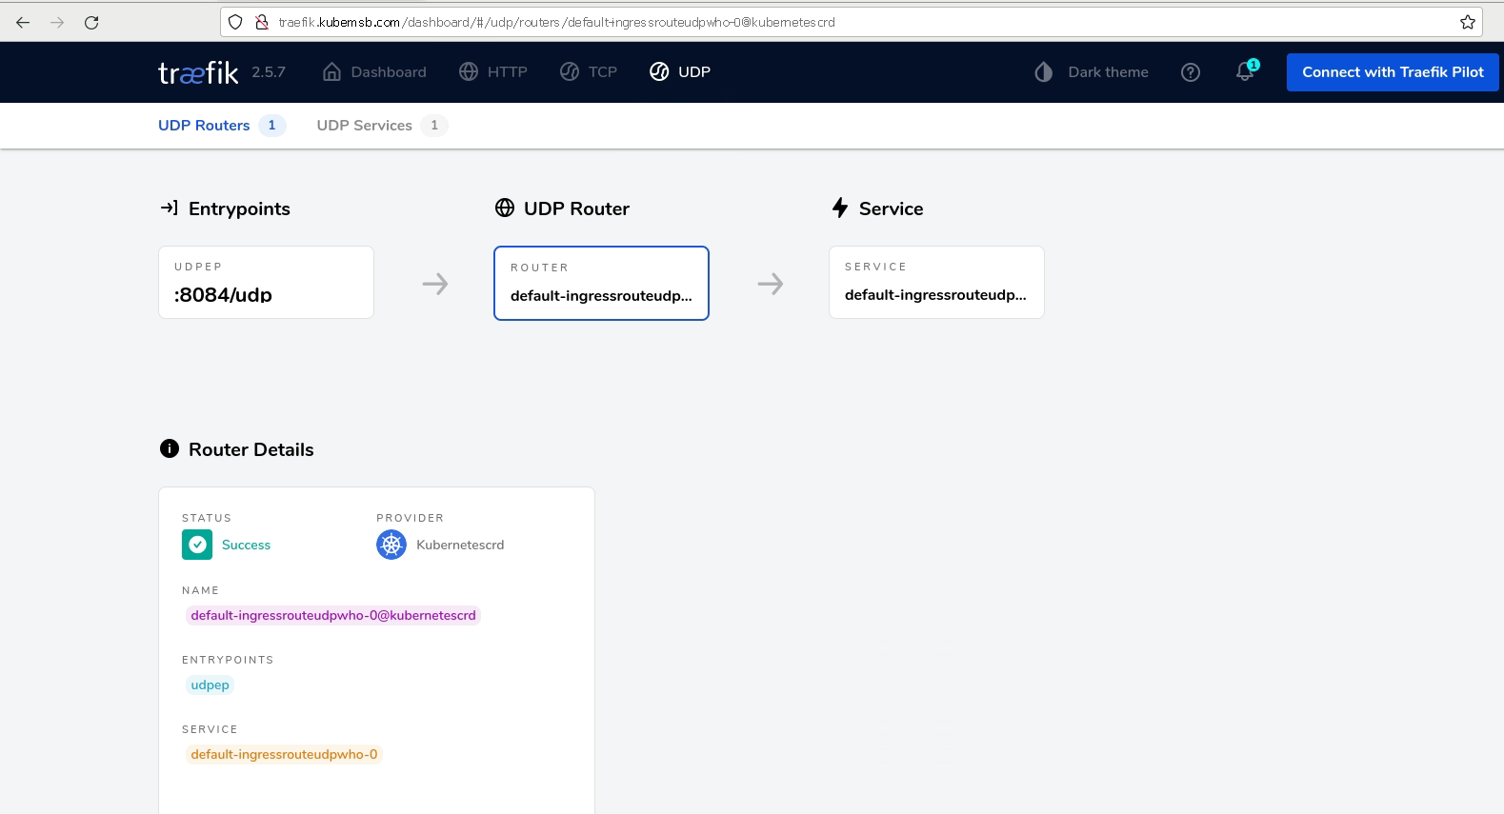This screenshot has width=1504, height=814.
Task: Click the site security shield icon
Action: [x=235, y=22]
